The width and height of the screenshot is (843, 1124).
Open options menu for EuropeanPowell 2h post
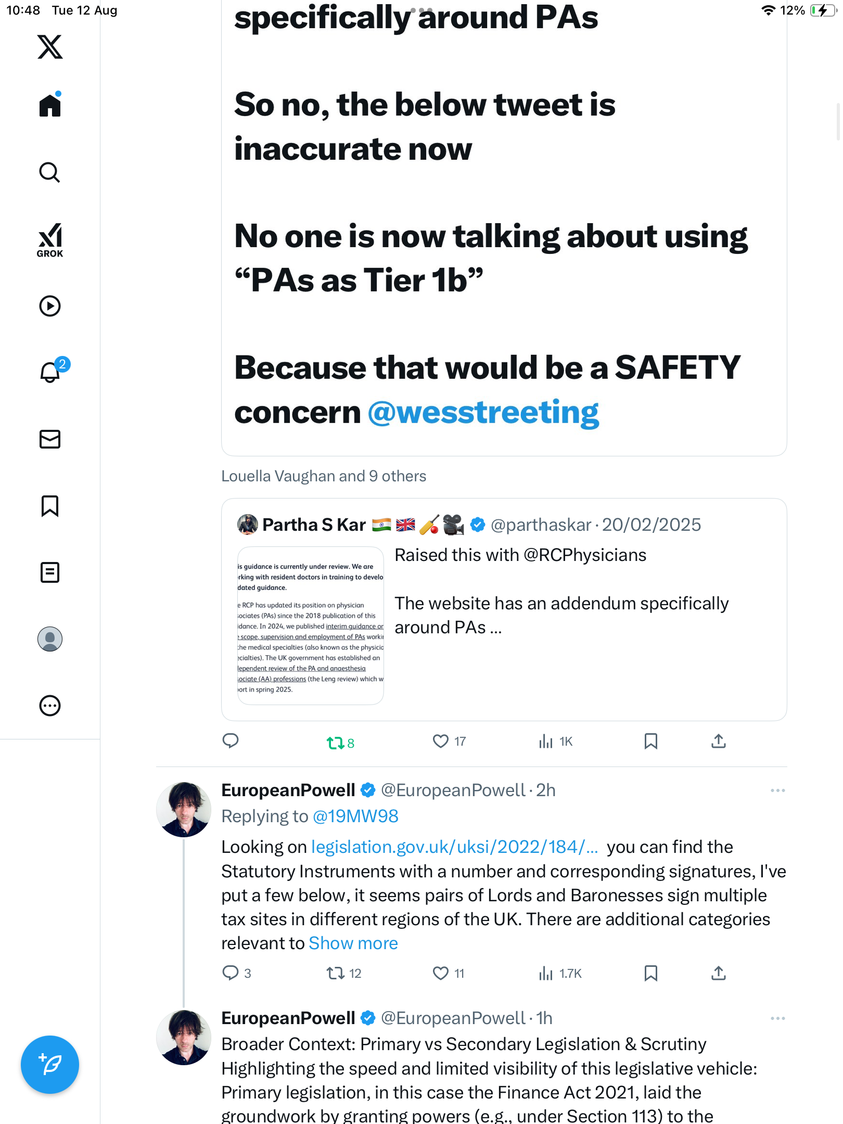[777, 790]
